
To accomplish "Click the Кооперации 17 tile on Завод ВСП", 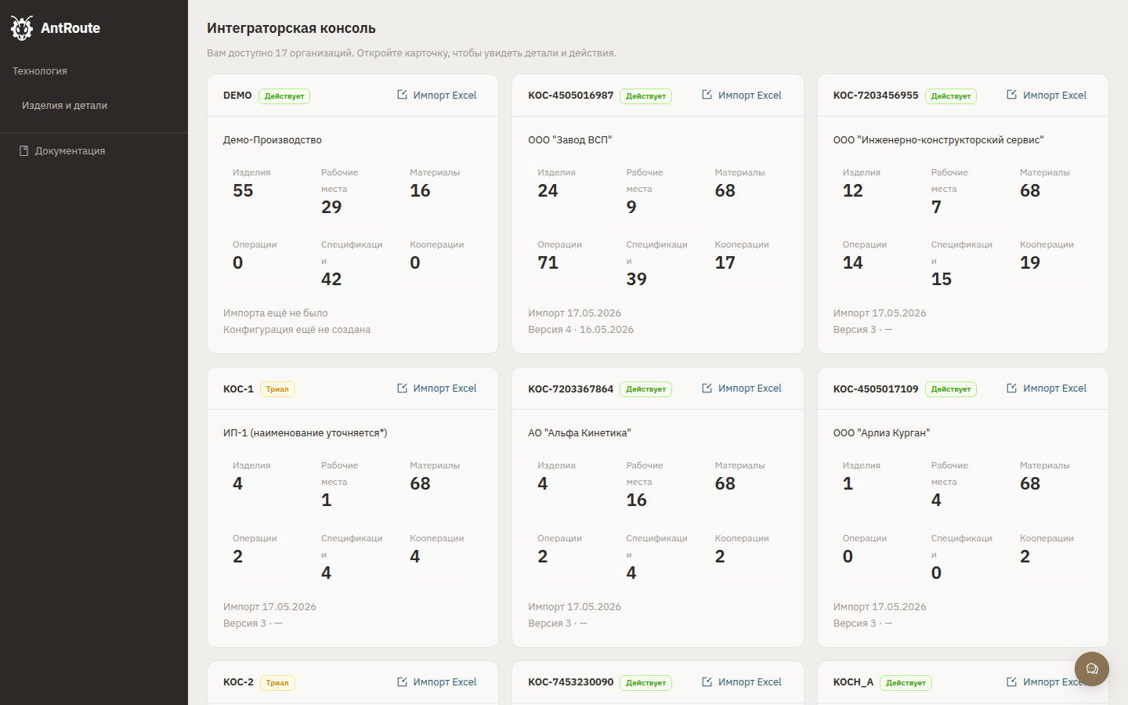I will click(x=747, y=255).
